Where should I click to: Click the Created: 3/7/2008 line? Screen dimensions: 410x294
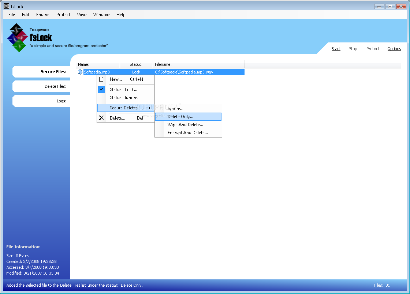click(31, 261)
